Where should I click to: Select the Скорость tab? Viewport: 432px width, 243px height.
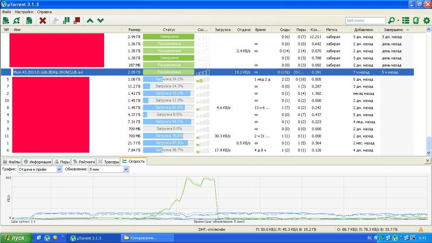tap(134, 161)
